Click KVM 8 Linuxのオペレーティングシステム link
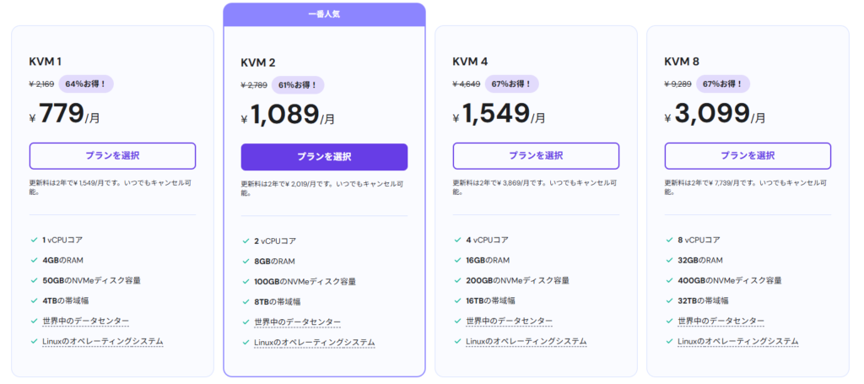This screenshot has width=864, height=384. point(737,341)
